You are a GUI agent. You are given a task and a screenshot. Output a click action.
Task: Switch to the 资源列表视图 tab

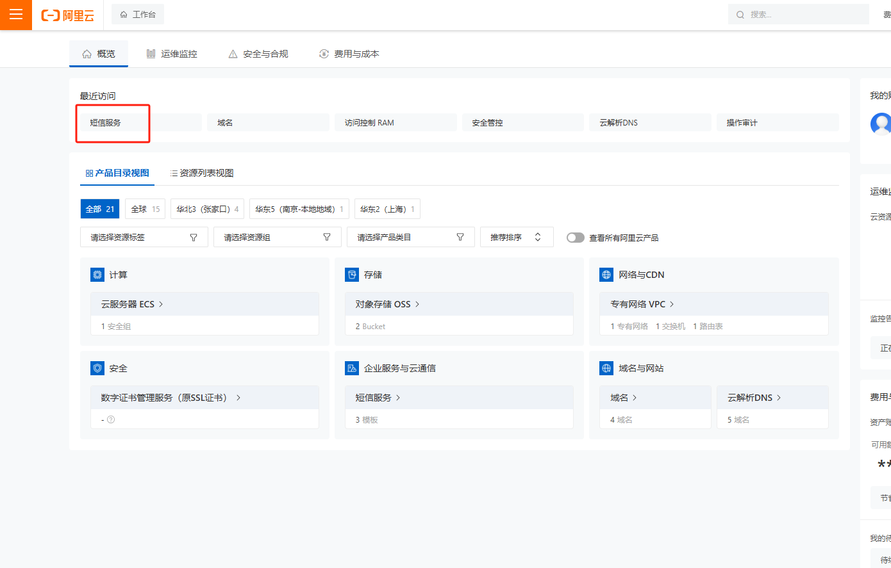(202, 173)
